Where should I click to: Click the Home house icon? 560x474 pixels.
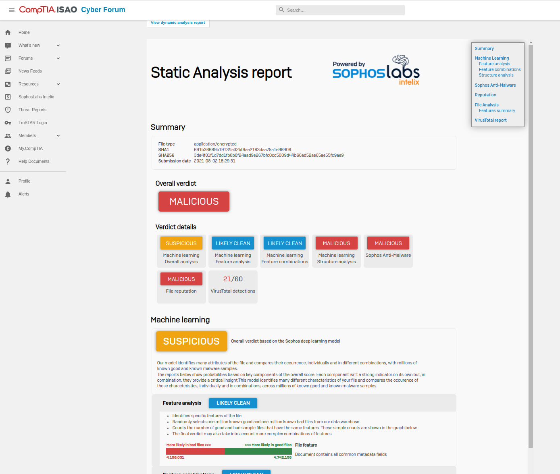tap(8, 32)
